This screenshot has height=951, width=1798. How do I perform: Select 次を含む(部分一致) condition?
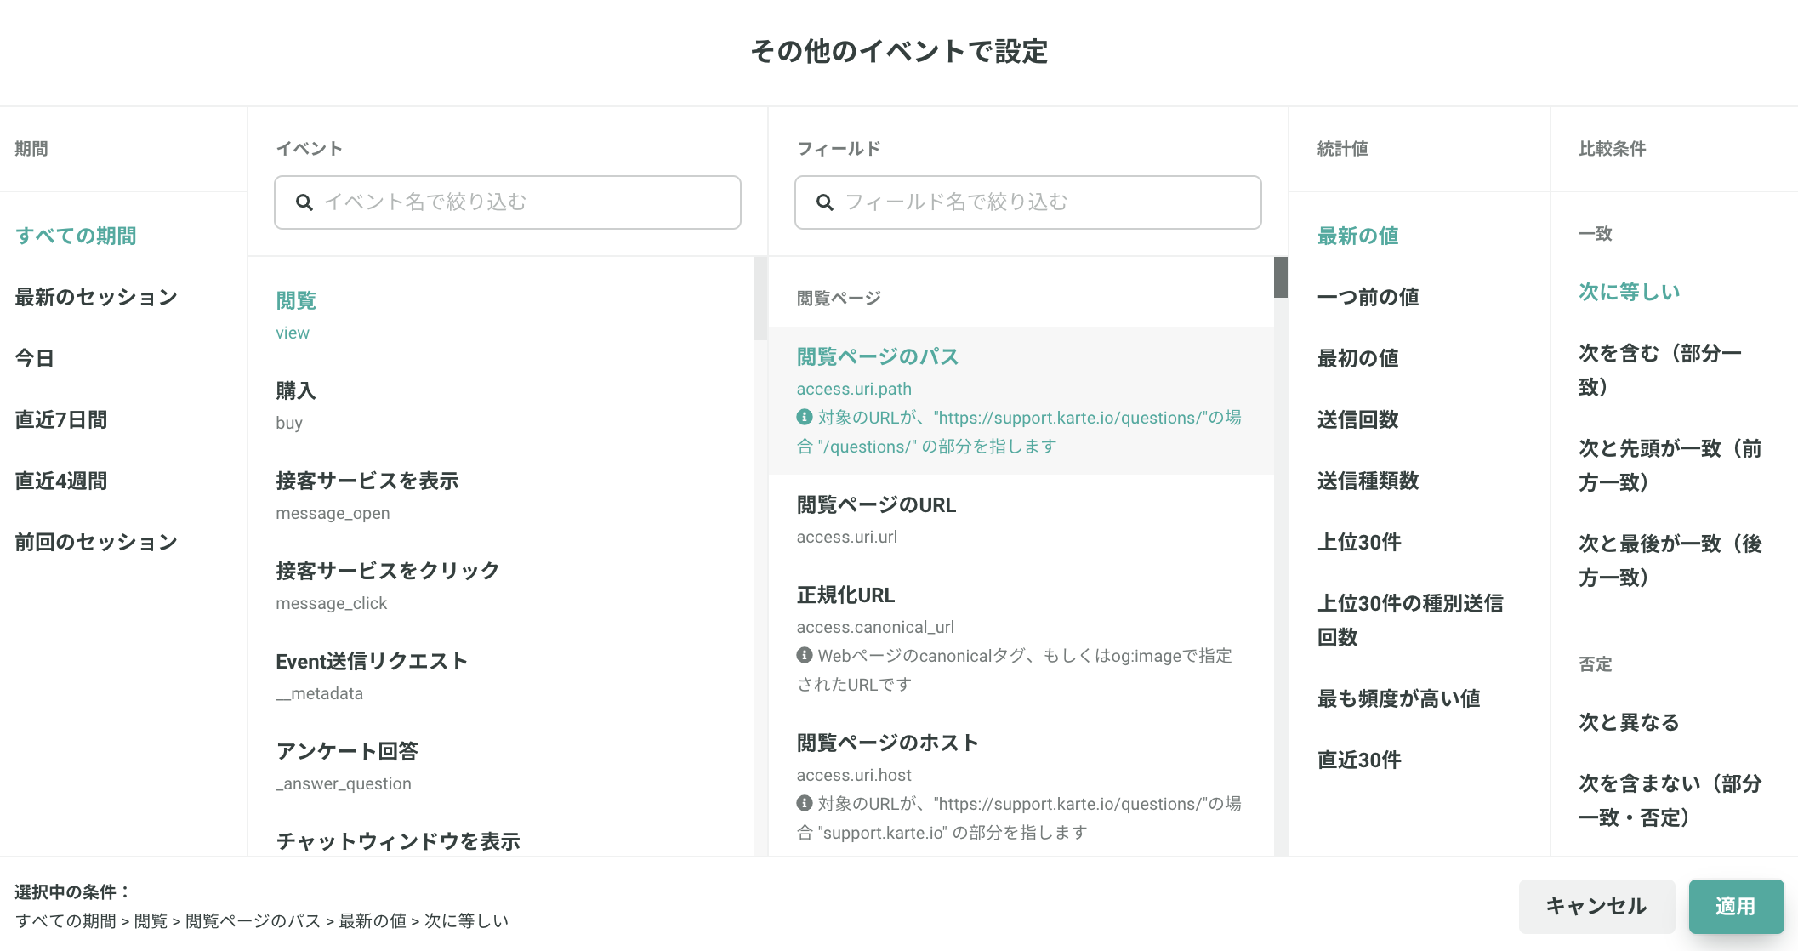click(1661, 370)
